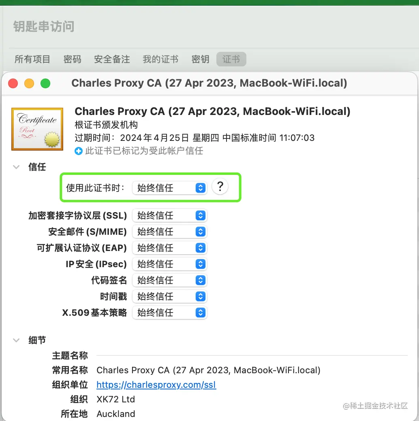419x421 pixels.
Task: Switch to the 密码 tab
Action: (72, 59)
